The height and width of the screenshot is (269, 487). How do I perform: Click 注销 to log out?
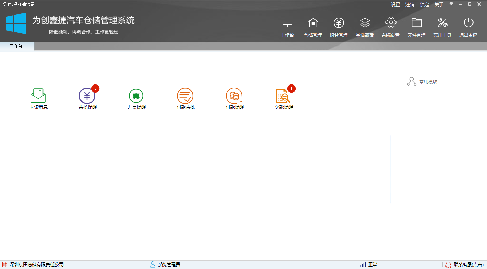pyautogui.click(x=410, y=4)
